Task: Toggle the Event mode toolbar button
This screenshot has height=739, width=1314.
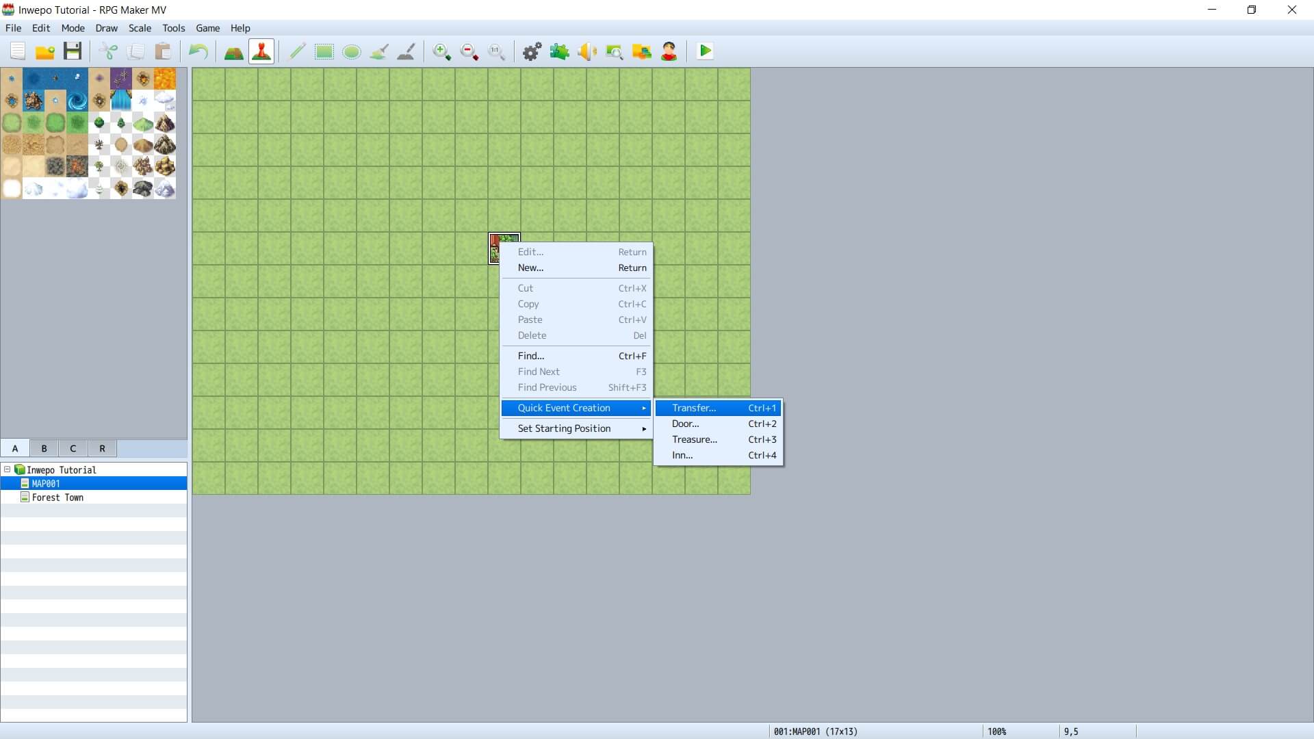Action: (x=261, y=51)
